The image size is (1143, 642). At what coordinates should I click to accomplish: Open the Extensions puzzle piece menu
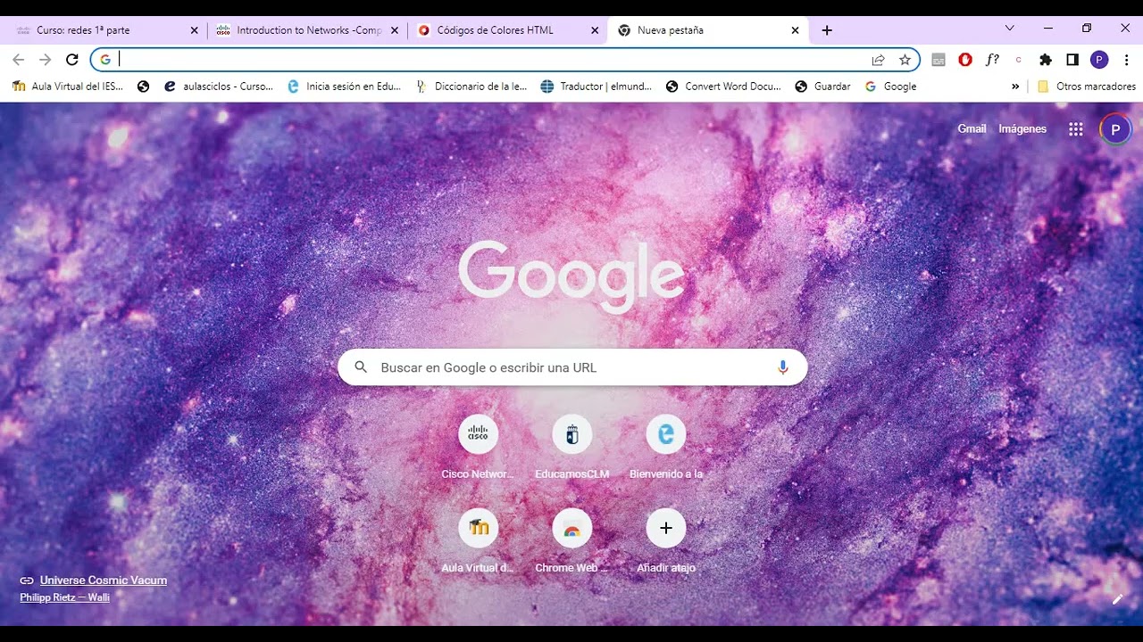(x=1046, y=60)
